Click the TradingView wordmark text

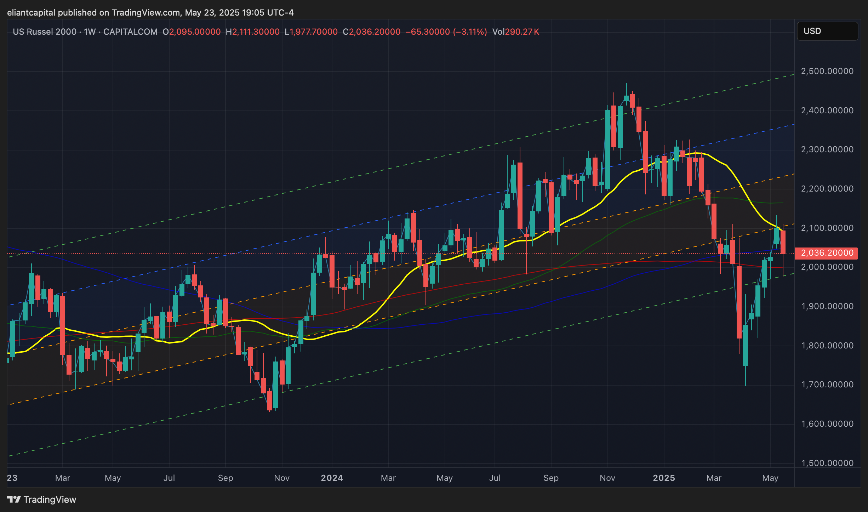click(x=50, y=499)
